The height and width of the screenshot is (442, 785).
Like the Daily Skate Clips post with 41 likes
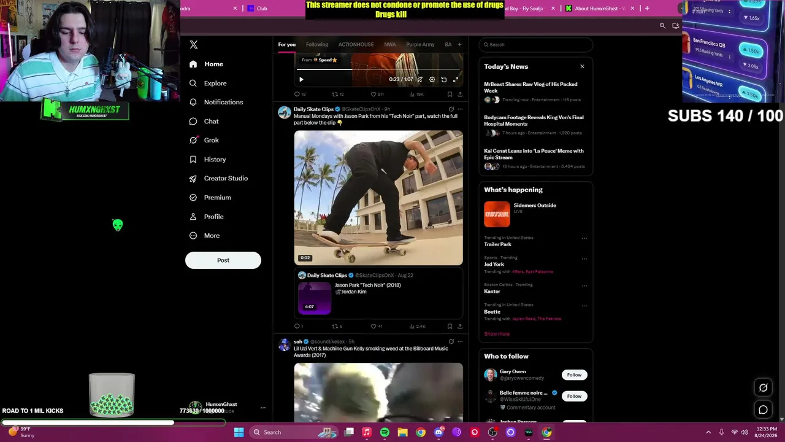pos(377,327)
